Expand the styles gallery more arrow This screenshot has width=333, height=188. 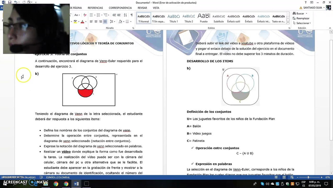tap(288, 22)
